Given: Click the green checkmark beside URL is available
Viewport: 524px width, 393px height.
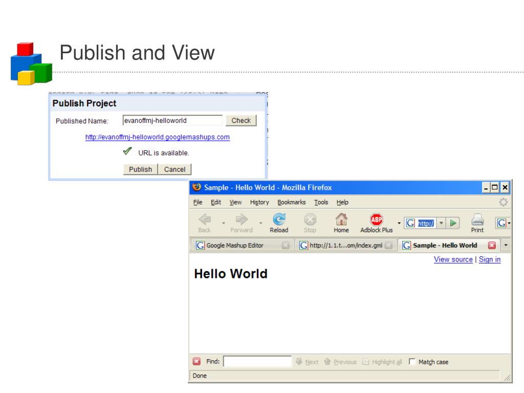Looking at the screenshot, I should (x=127, y=151).
